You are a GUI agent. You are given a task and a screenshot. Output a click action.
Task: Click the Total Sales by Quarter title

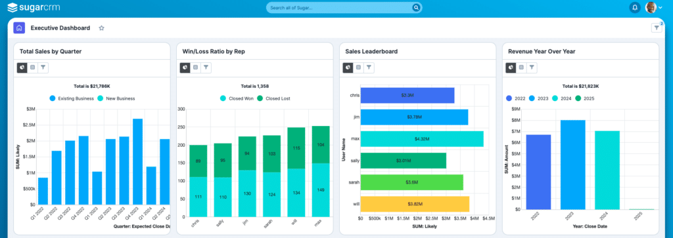[51, 51]
